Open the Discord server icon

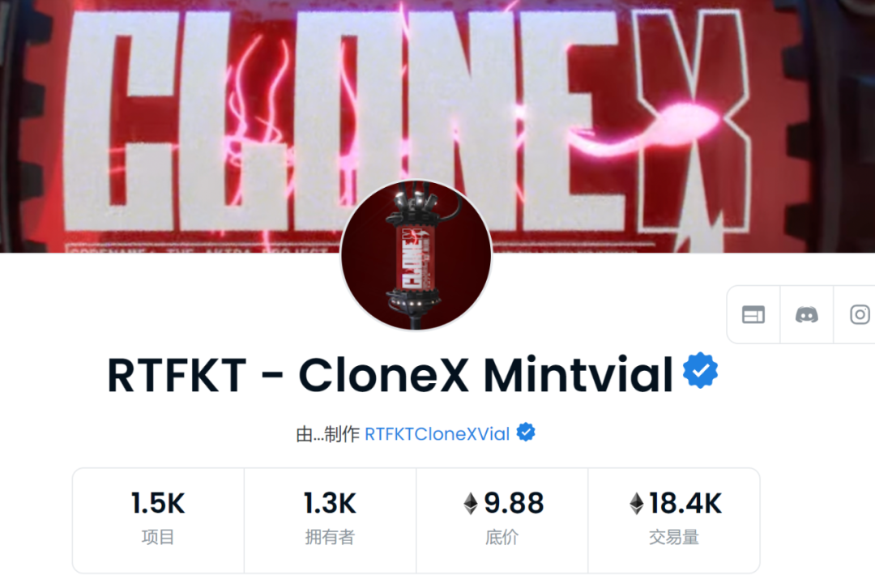click(x=806, y=315)
